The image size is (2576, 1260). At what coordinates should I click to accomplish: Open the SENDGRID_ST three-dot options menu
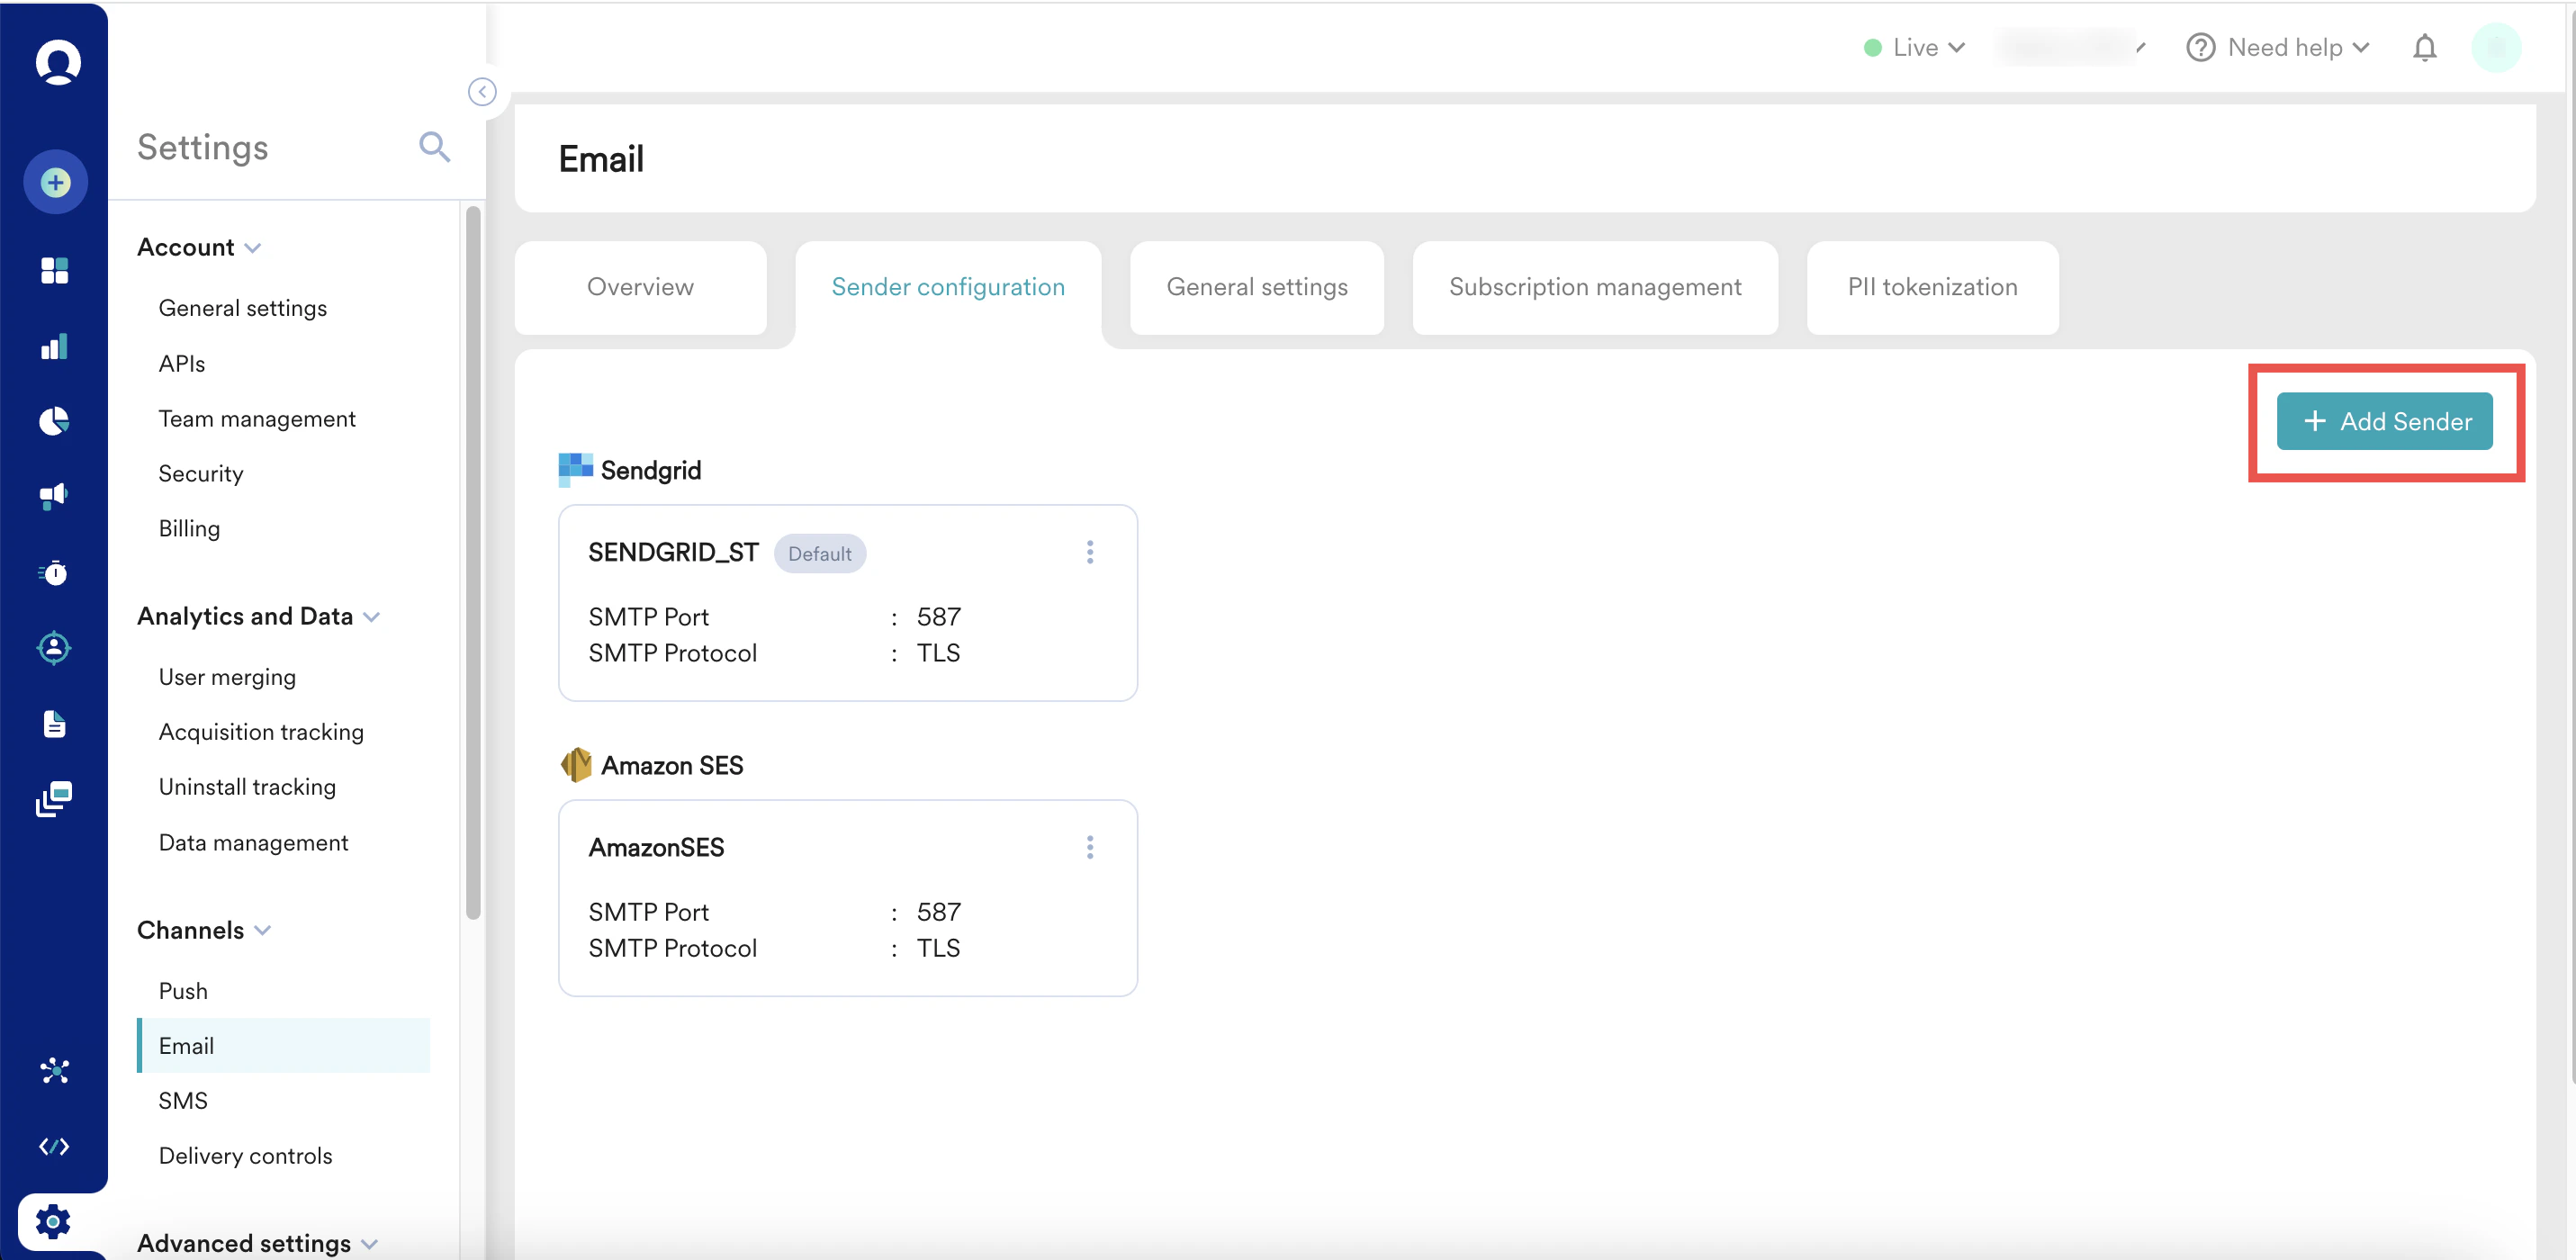[x=1090, y=551]
